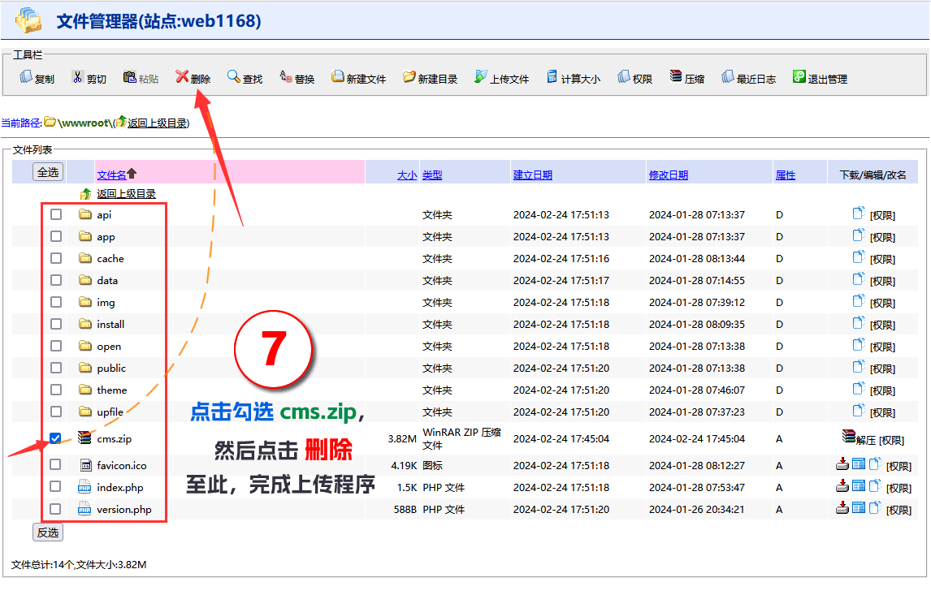Open the theme folder
This screenshot has height=595, width=931.
[112, 390]
